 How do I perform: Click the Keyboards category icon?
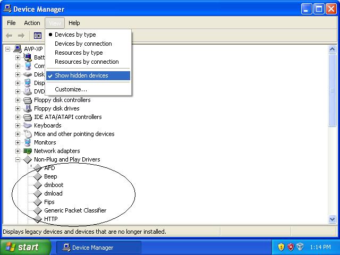click(28, 125)
